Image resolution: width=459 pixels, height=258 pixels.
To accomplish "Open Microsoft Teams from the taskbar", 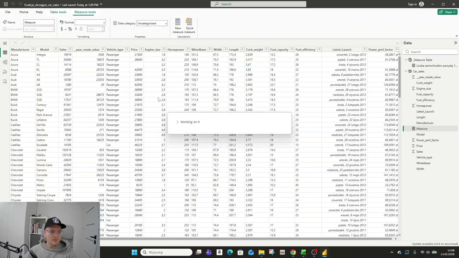I will point(209,252).
